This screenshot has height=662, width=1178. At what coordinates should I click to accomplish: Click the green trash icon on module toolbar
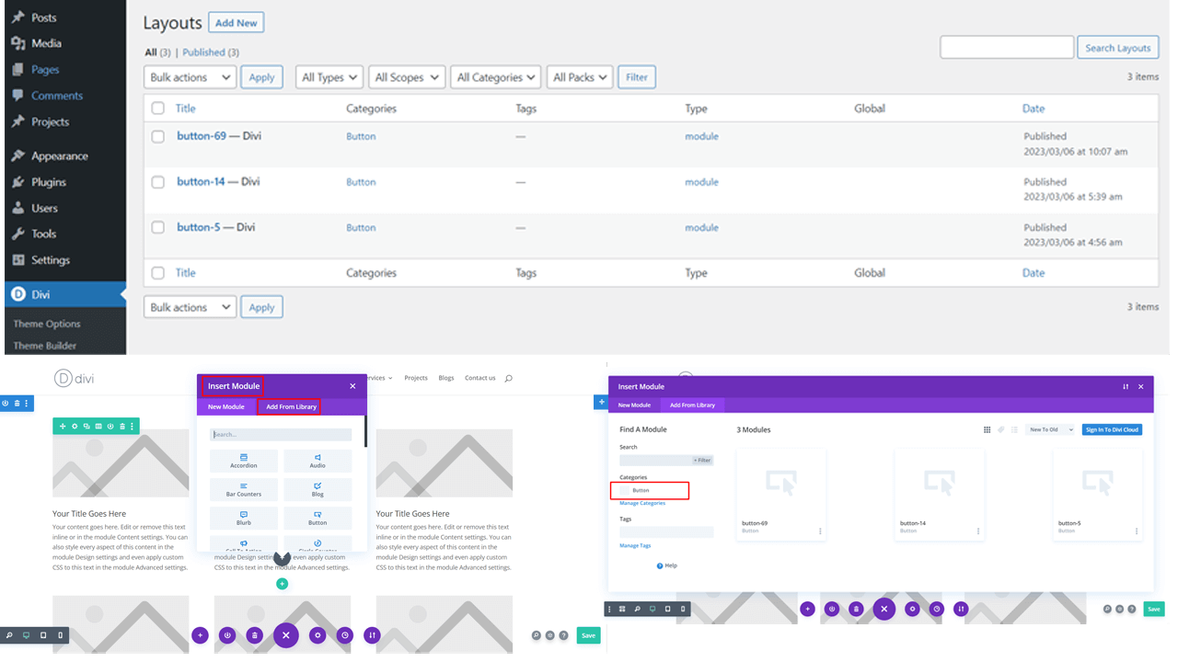point(121,426)
